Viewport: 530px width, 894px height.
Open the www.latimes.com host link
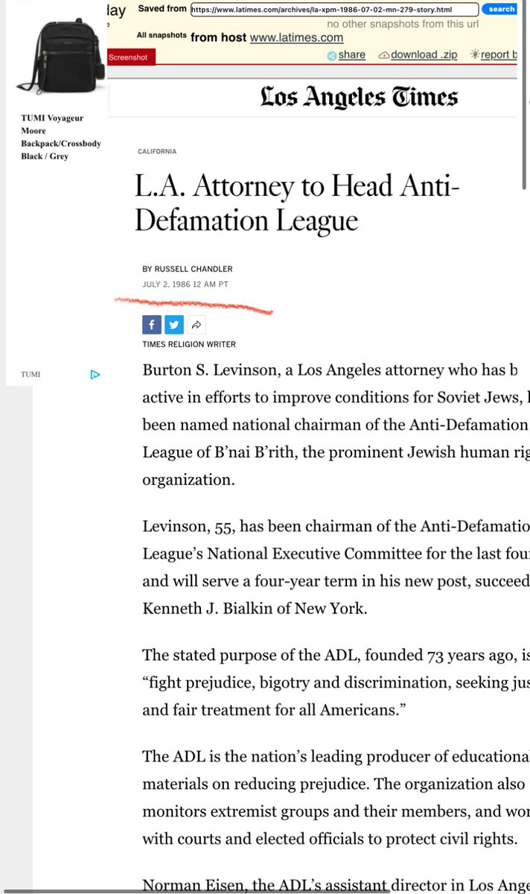[296, 37]
